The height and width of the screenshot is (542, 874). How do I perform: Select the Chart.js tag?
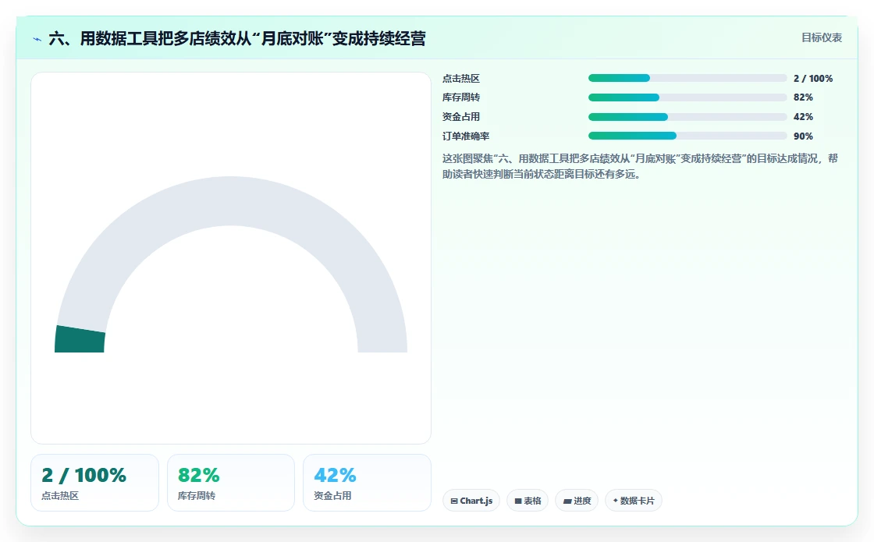[471, 500]
